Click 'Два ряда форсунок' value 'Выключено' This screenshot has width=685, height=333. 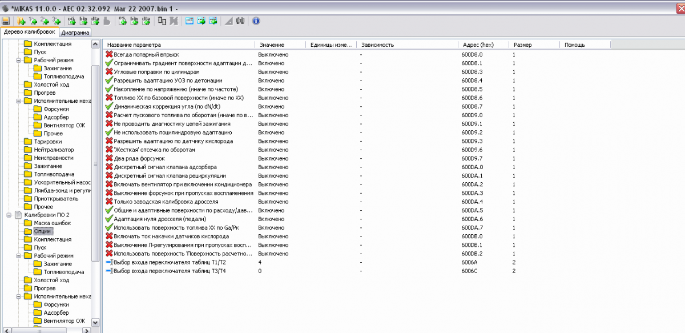point(273,158)
